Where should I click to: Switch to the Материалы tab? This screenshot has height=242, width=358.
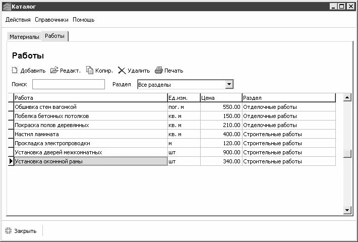coord(24,37)
